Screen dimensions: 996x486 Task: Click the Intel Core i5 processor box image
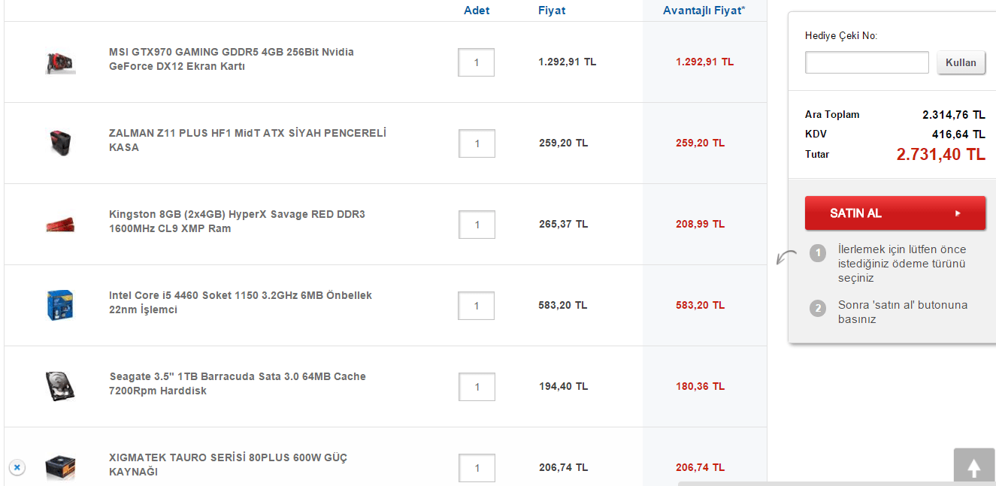(60, 305)
